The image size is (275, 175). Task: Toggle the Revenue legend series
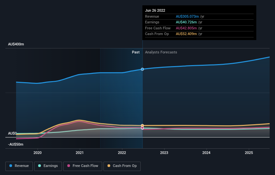click(19, 166)
